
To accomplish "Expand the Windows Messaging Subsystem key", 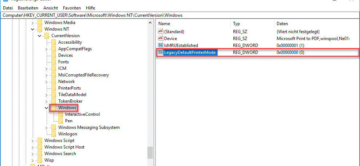I will coord(47,127).
